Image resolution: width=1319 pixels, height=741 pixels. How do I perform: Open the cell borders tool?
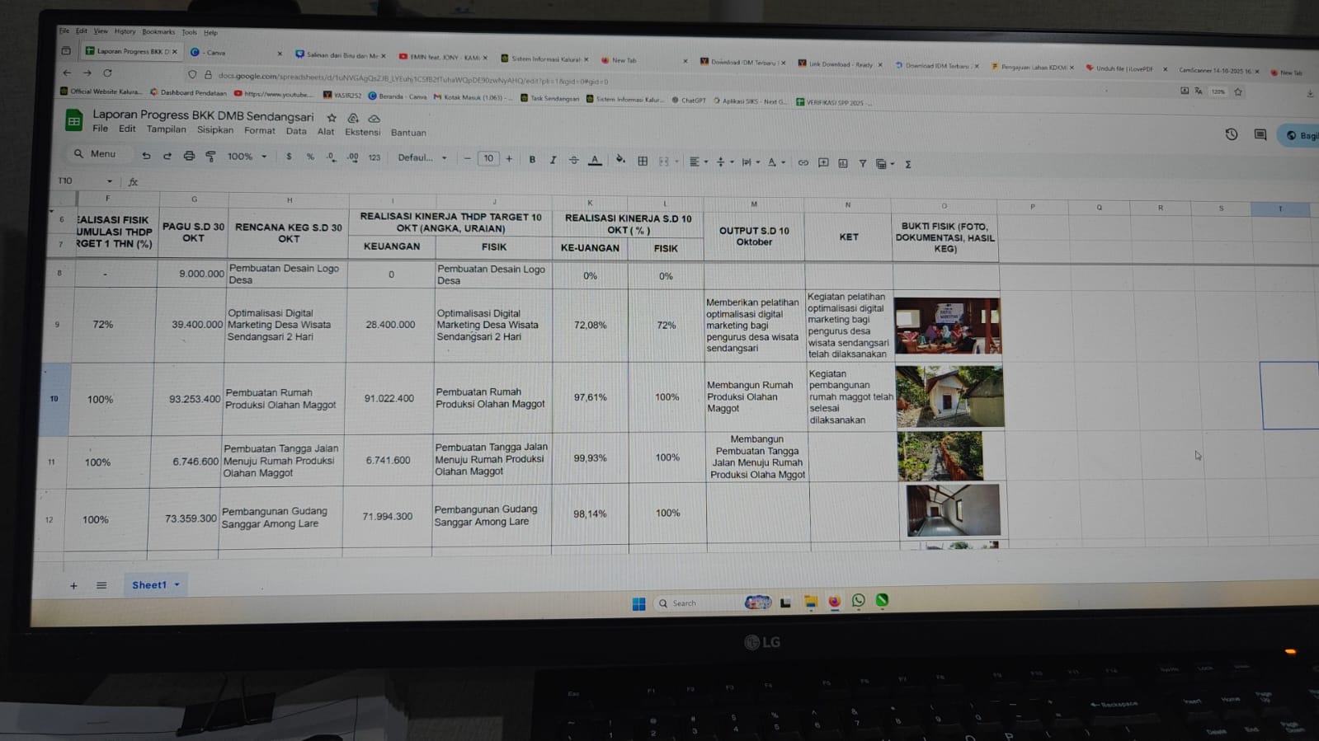[x=643, y=161]
